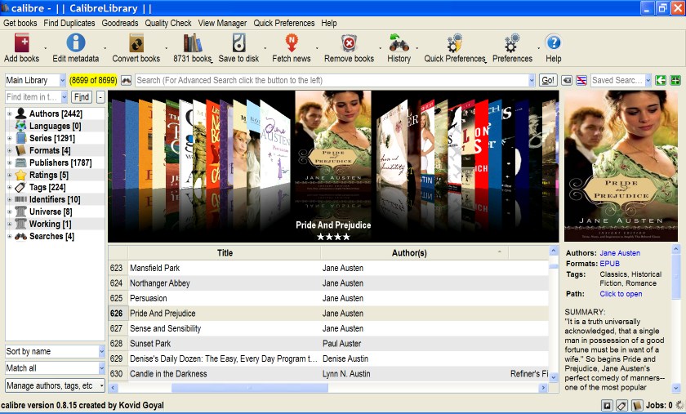Select the Mansfield Park row

click(x=328, y=269)
